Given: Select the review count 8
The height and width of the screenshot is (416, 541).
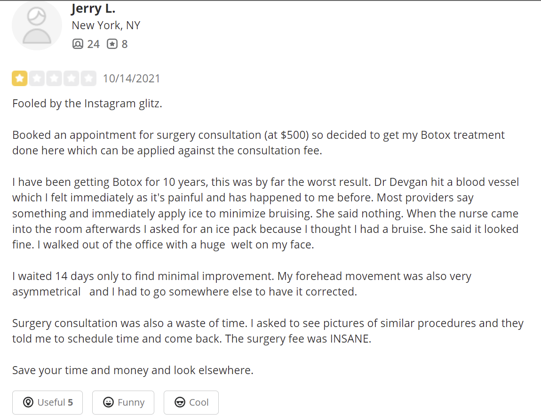Looking at the screenshot, I should click(x=125, y=44).
